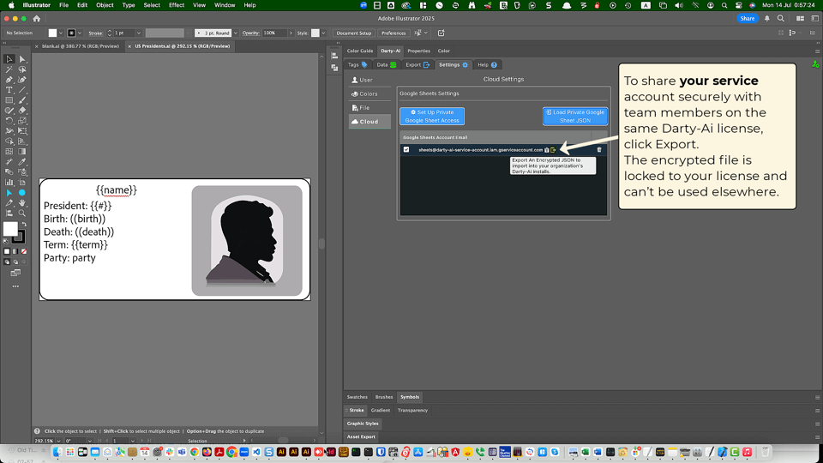Select the Rotate tool
This screenshot has width=823, height=463.
(x=9, y=121)
